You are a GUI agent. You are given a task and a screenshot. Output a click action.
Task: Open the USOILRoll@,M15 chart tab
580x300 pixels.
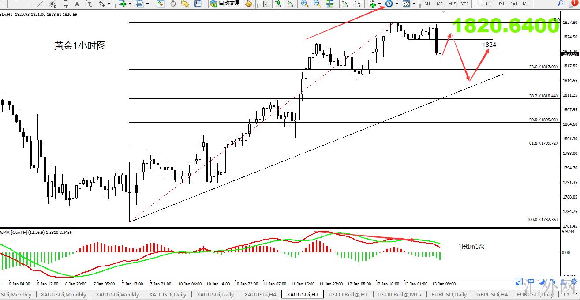(399, 294)
